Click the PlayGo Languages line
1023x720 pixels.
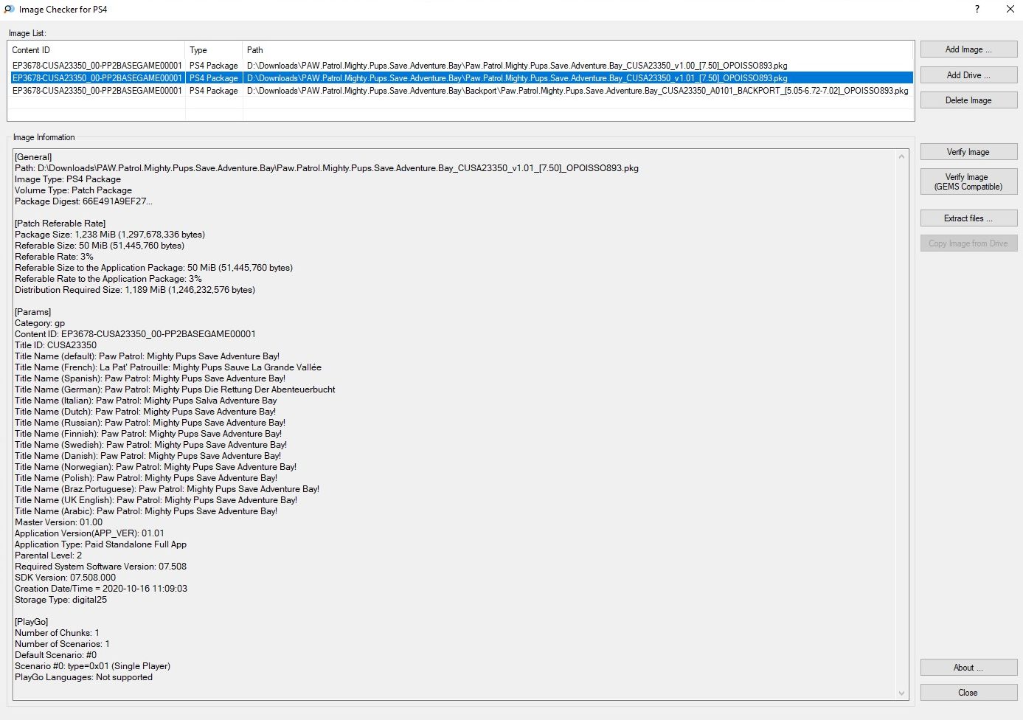(83, 677)
